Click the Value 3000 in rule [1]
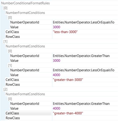118x121 pixels. [57, 61]
